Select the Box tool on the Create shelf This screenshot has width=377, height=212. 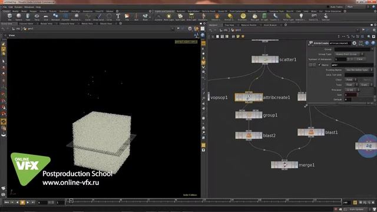point(9,17)
